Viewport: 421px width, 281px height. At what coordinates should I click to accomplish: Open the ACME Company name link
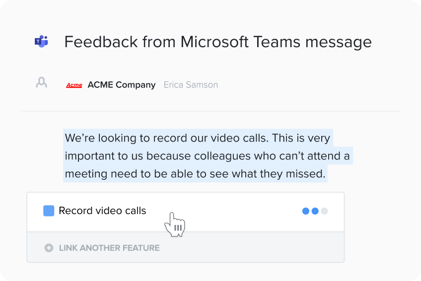pyautogui.click(x=122, y=85)
